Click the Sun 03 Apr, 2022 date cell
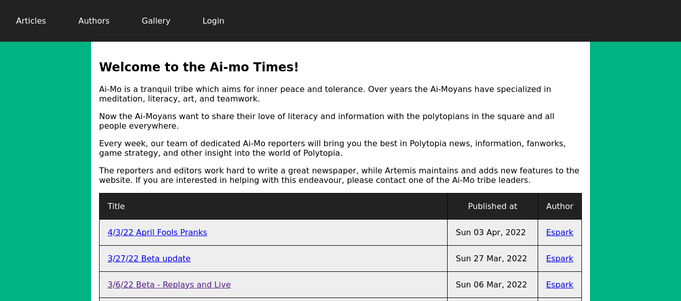The image size is (681, 301). 491,232
